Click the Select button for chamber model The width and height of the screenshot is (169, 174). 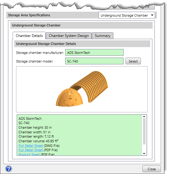pyautogui.click(x=133, y=61)
